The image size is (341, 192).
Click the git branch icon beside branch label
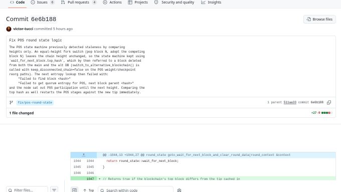click(x=11, y=102)
